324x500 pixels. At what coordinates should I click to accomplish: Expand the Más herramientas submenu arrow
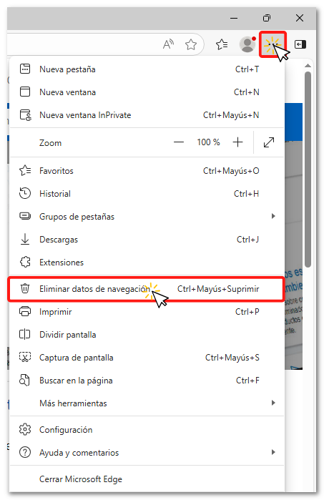pyautogui.click(x=273, y=403)
